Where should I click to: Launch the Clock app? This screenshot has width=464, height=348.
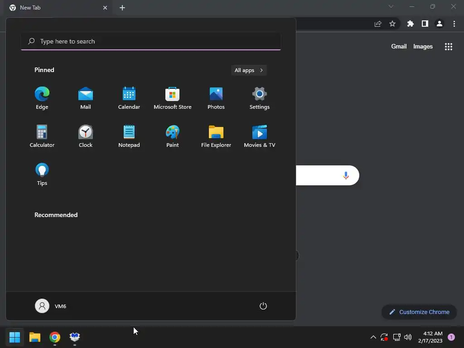coord(86,136)
